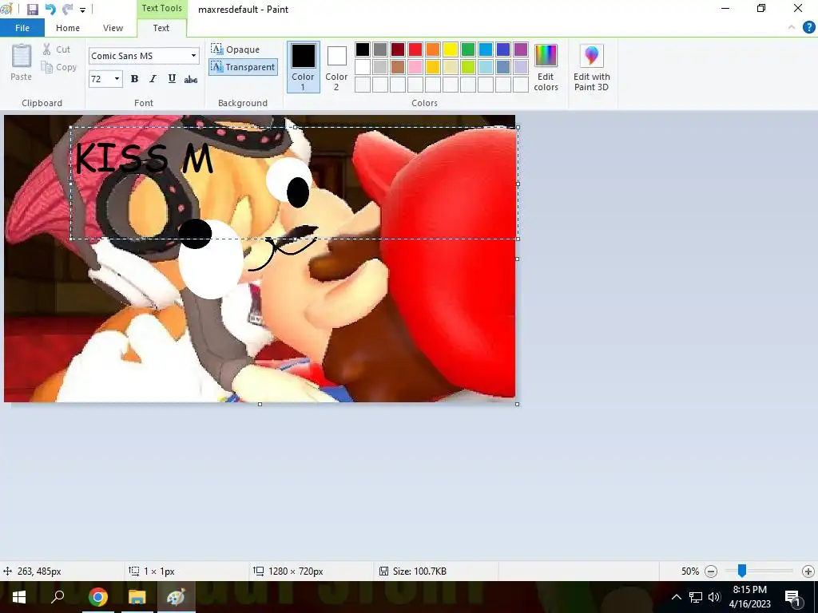Pick the white color swatch
Image resolution: width=818 pixels, height=613 pixels.
pos(363,67)
